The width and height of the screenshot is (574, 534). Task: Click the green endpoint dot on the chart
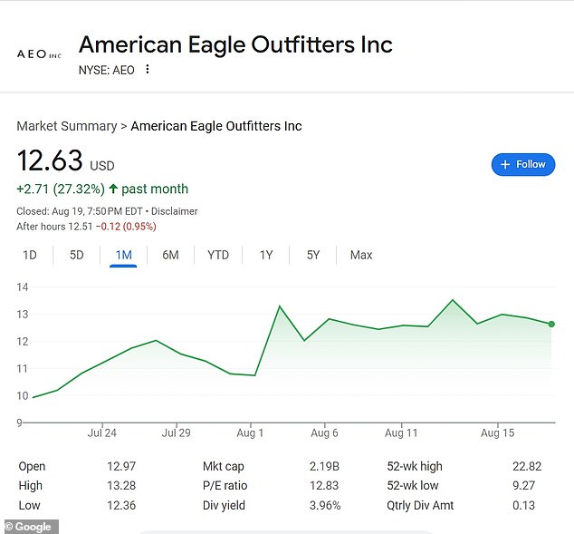point(551,324)
